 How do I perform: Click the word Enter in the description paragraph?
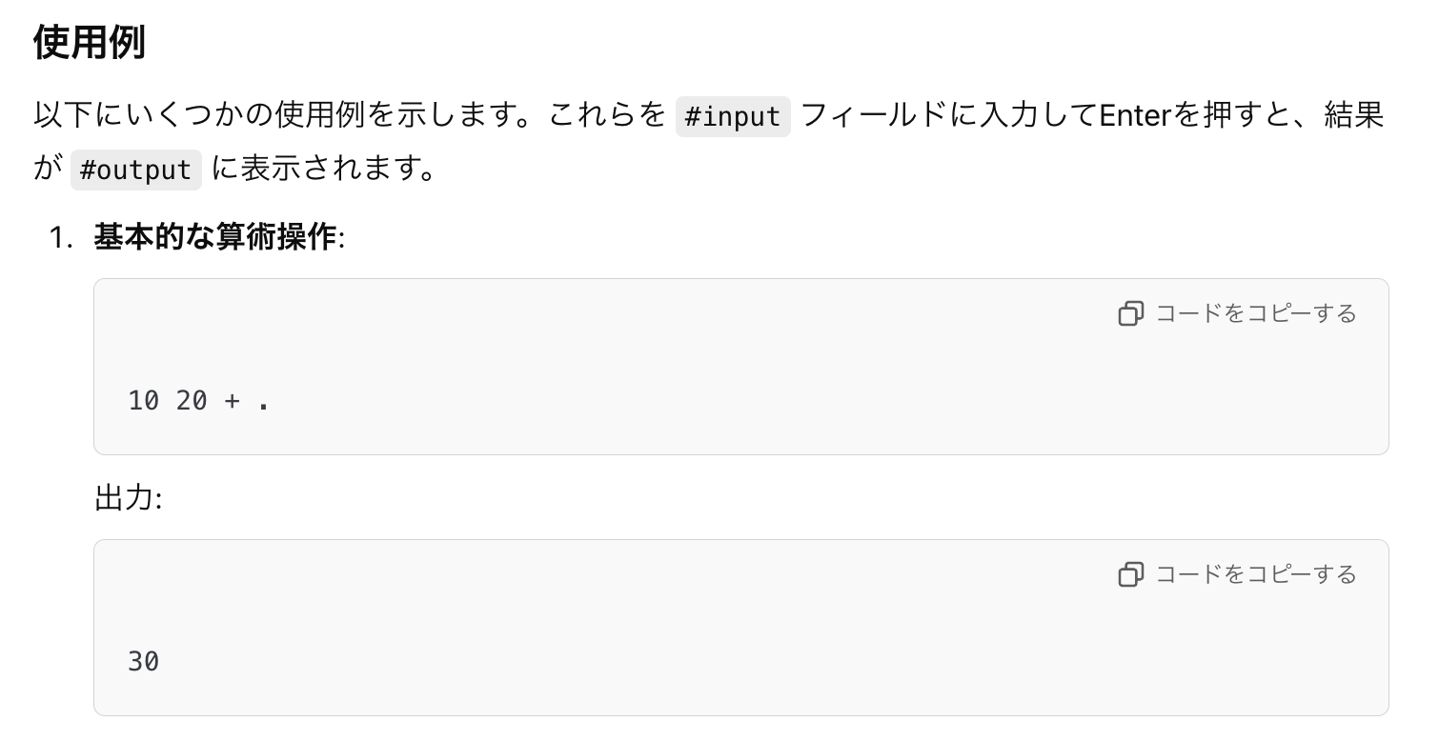coord(1134,115)
